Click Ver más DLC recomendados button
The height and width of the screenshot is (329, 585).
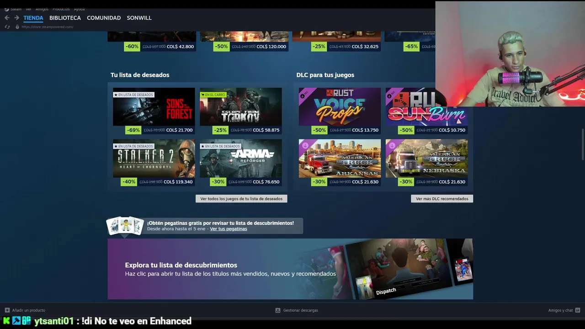click(x=442, y=199)
